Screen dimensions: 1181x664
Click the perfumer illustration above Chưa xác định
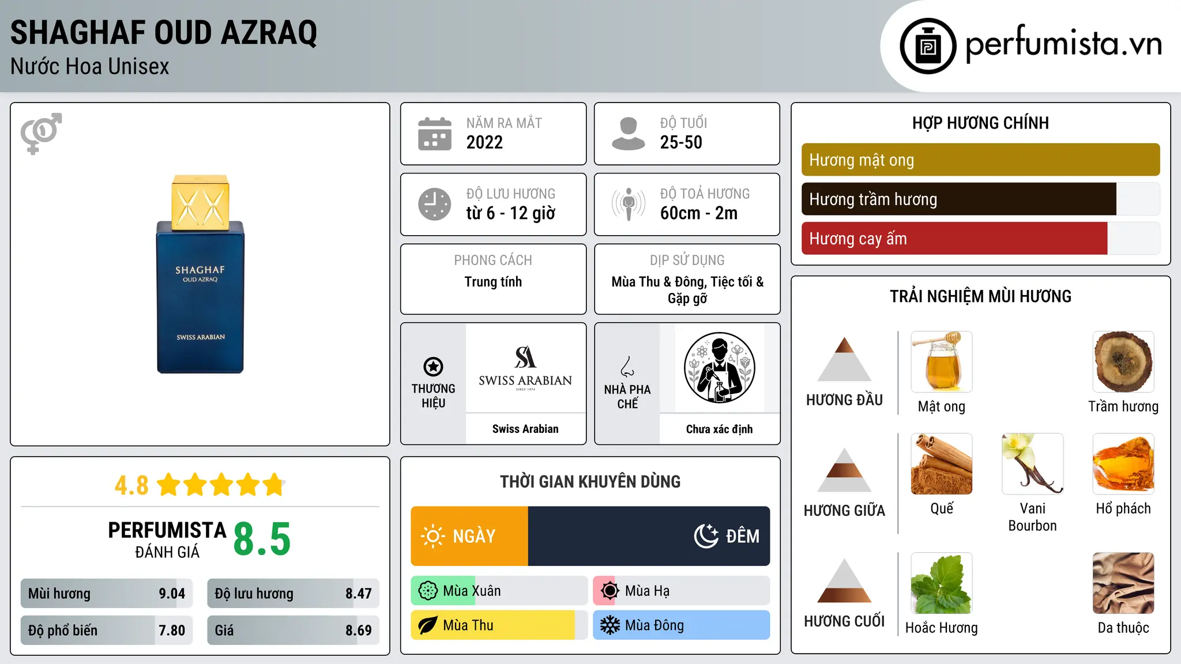(719, 368)
